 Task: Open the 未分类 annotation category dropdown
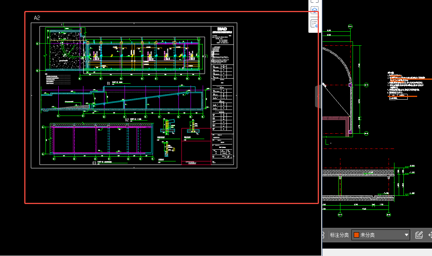(381, 235)
